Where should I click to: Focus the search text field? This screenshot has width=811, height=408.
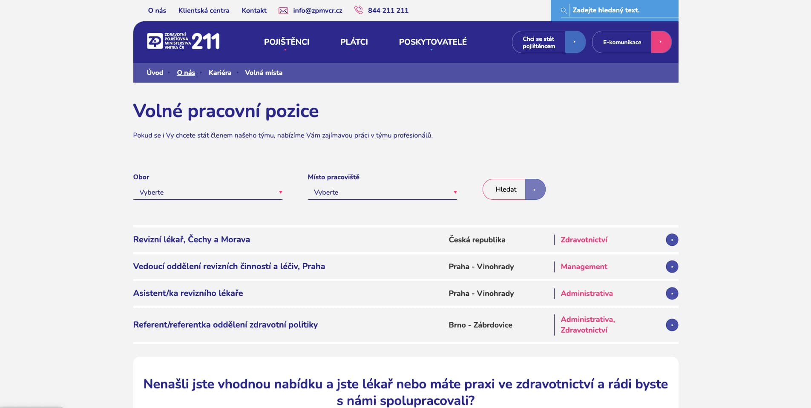coord(622,10)
